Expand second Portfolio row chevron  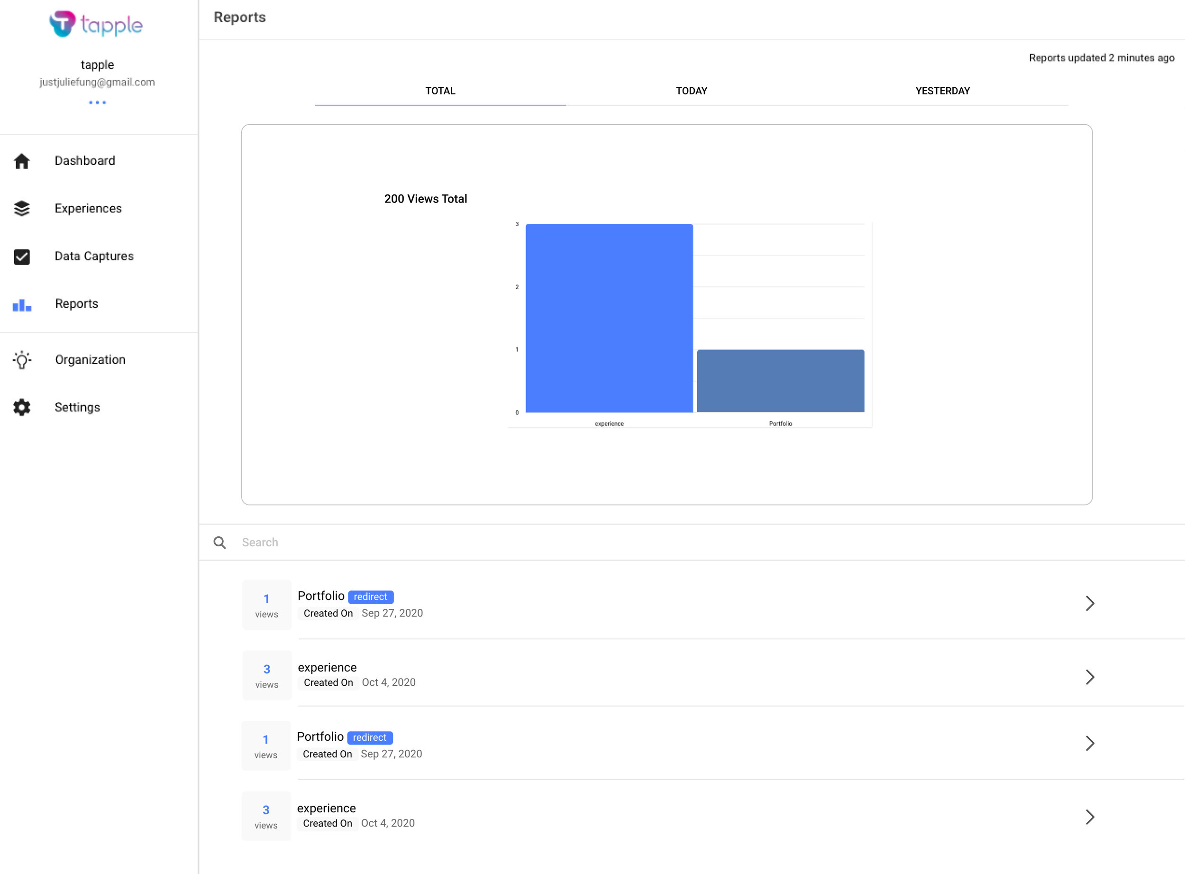(1090, 743)
